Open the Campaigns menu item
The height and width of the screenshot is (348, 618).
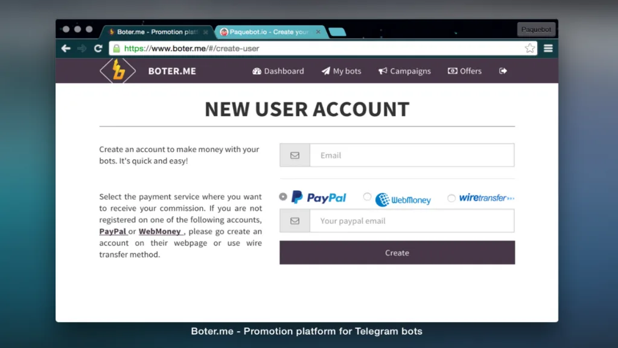tap(404, 71)
